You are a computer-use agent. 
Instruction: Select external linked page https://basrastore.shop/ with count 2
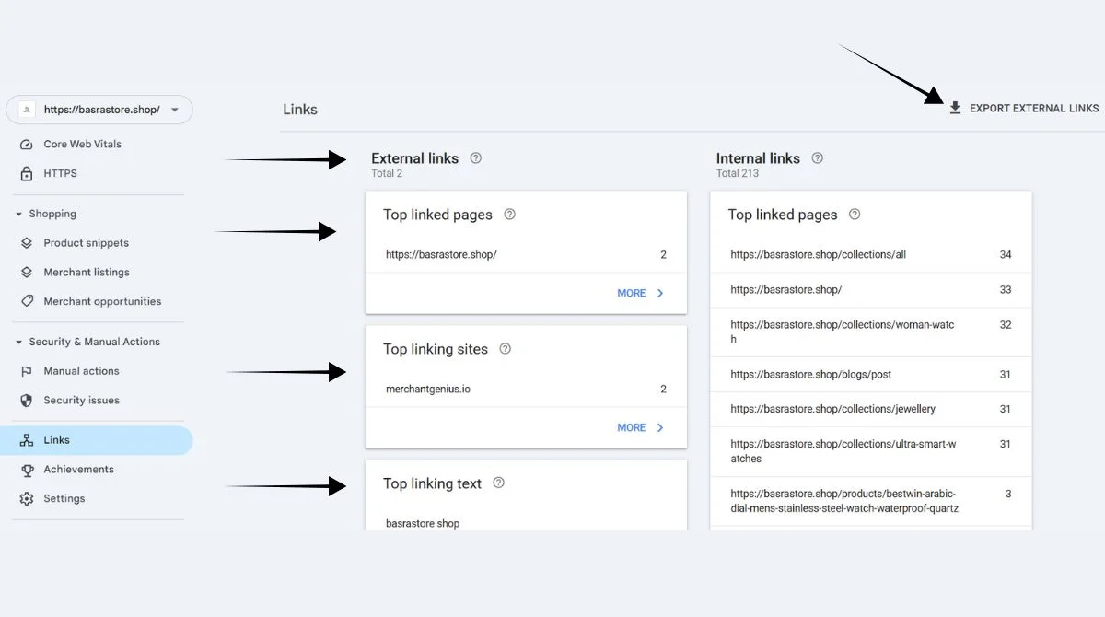(x=526, y=255)
